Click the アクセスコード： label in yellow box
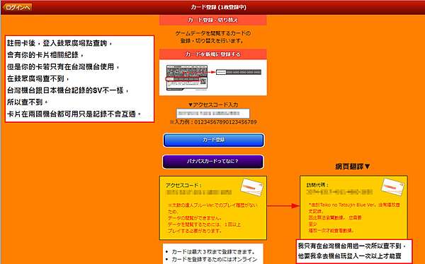Viewport: 425px width, 264px height. tap(183, 186)
